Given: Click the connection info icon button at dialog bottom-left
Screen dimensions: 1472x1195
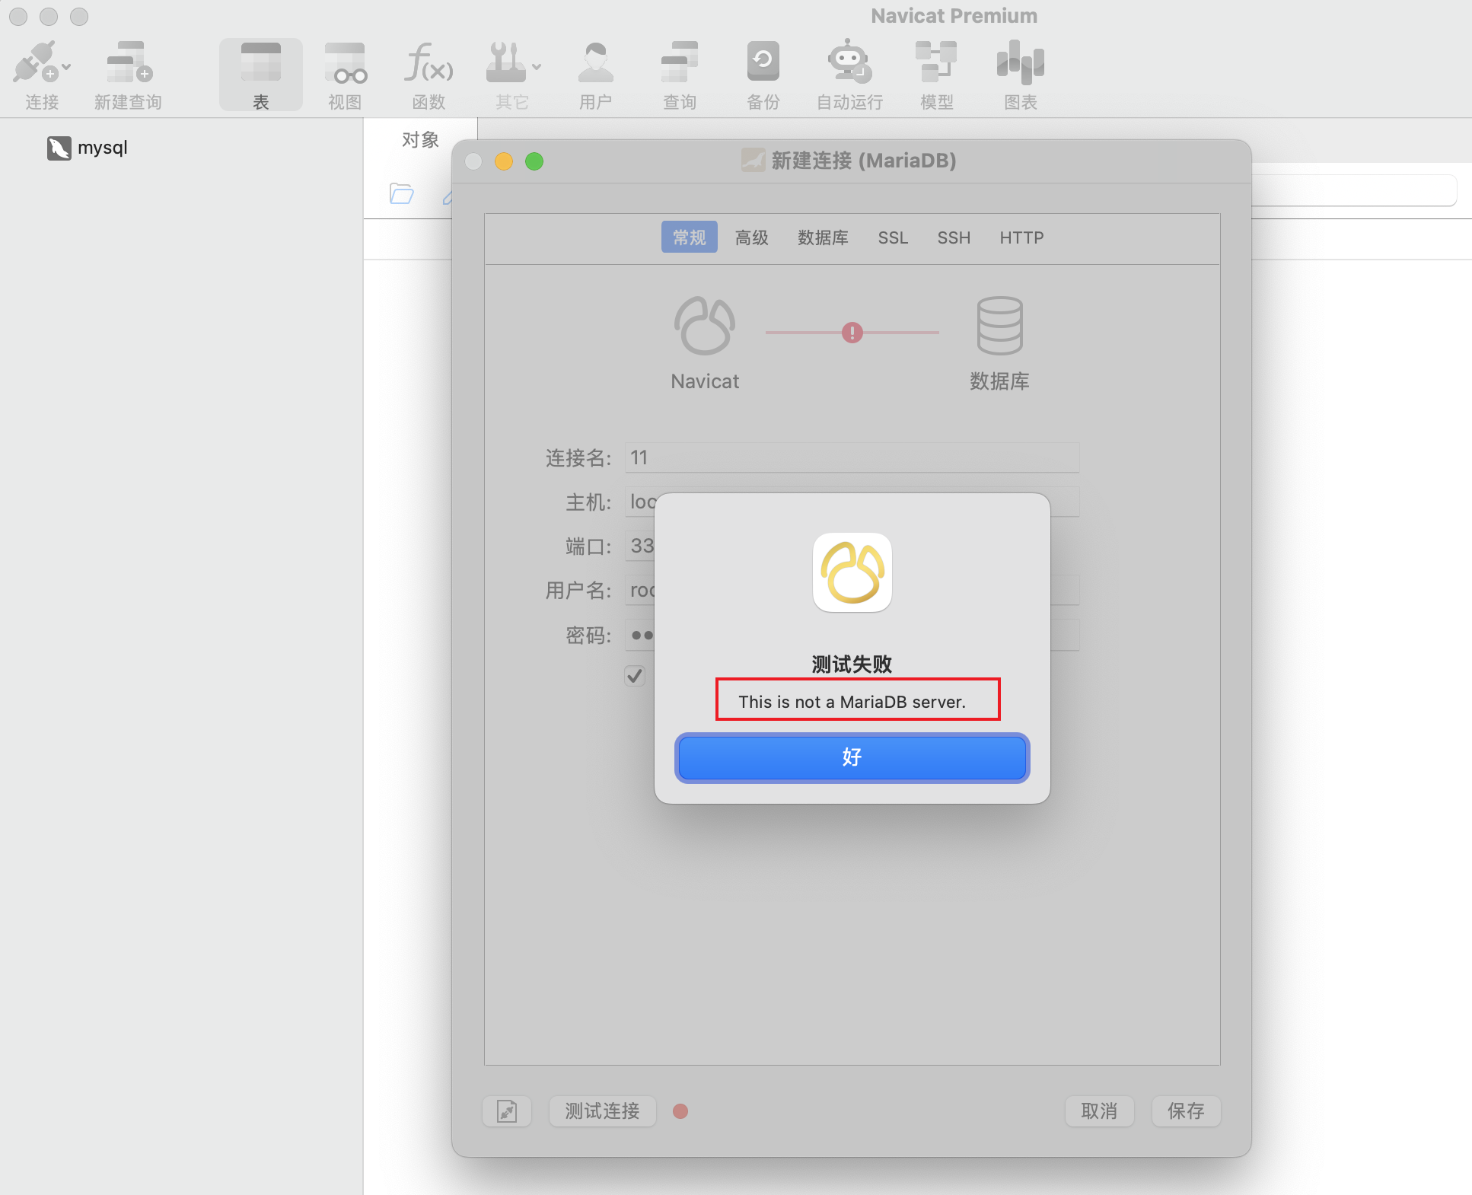Looking at the screenshot, I should 507,1111.
